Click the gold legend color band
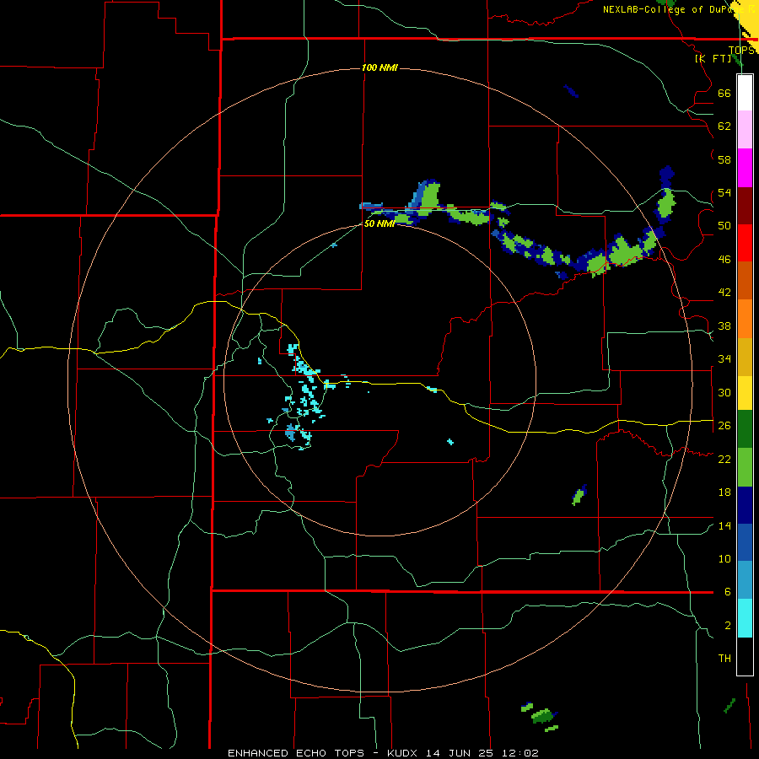The height and width of the screenshot is (759, 759). [745, 357]
